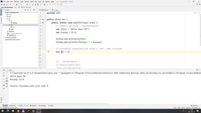Click the Build Project hammer icon
The image size is (201, 113).
click(x=21, y=4)
